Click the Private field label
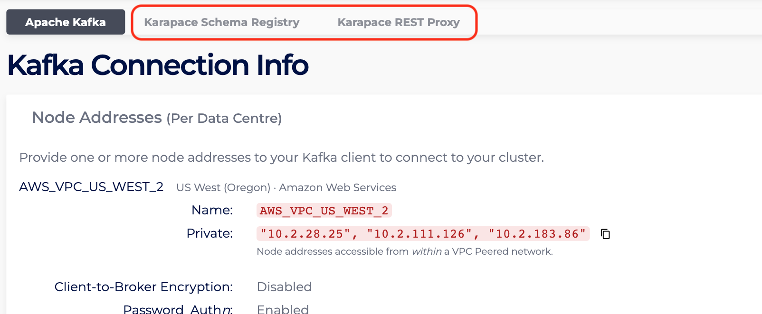Image resolution: width=762 pixels, height=314 pixels. (x=210, y=233)
